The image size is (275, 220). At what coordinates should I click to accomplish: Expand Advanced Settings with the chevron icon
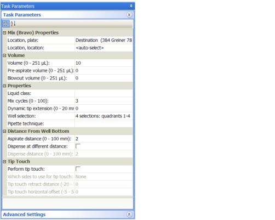point(129,215)
